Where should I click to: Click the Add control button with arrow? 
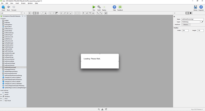[30, 13]
